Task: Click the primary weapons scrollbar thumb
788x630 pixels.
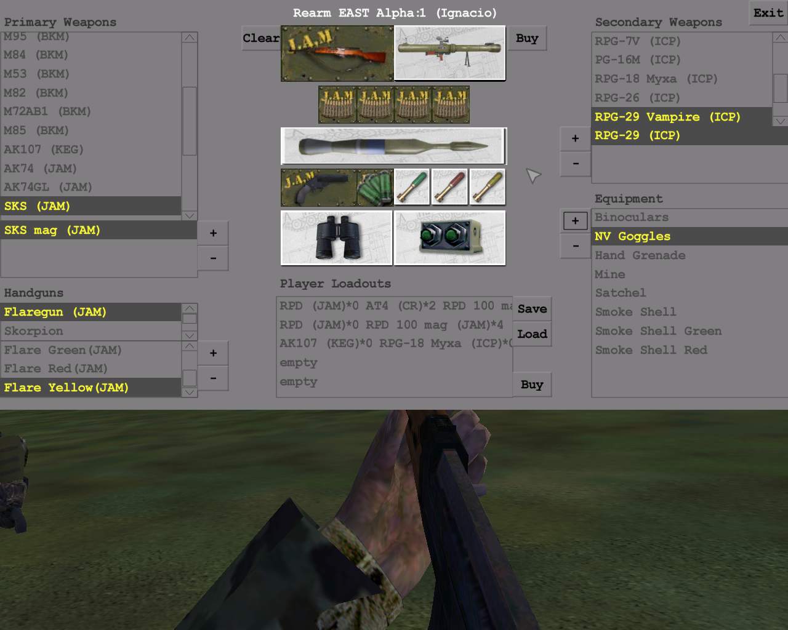Action: (190, 121)
